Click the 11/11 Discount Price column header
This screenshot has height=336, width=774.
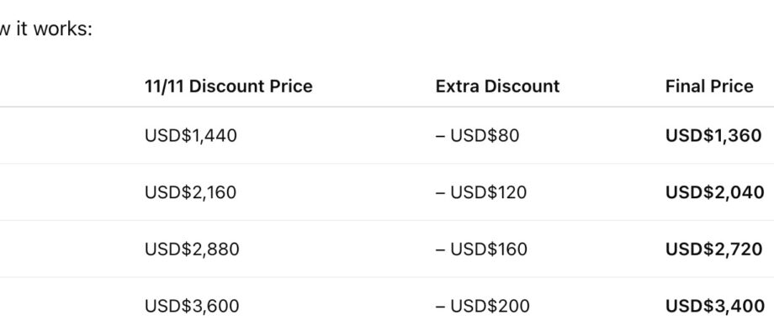pyautogui.click(x=228, y=87)
